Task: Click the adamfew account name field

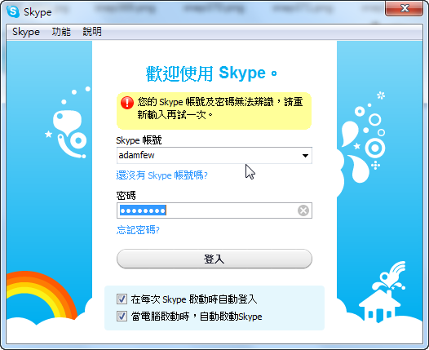Action: (214, 156)
